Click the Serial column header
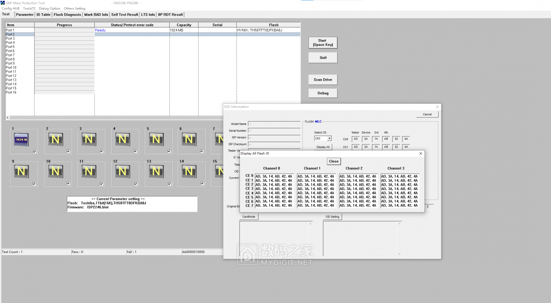Screen dimensions: 551x303 (x=217, y=25)
